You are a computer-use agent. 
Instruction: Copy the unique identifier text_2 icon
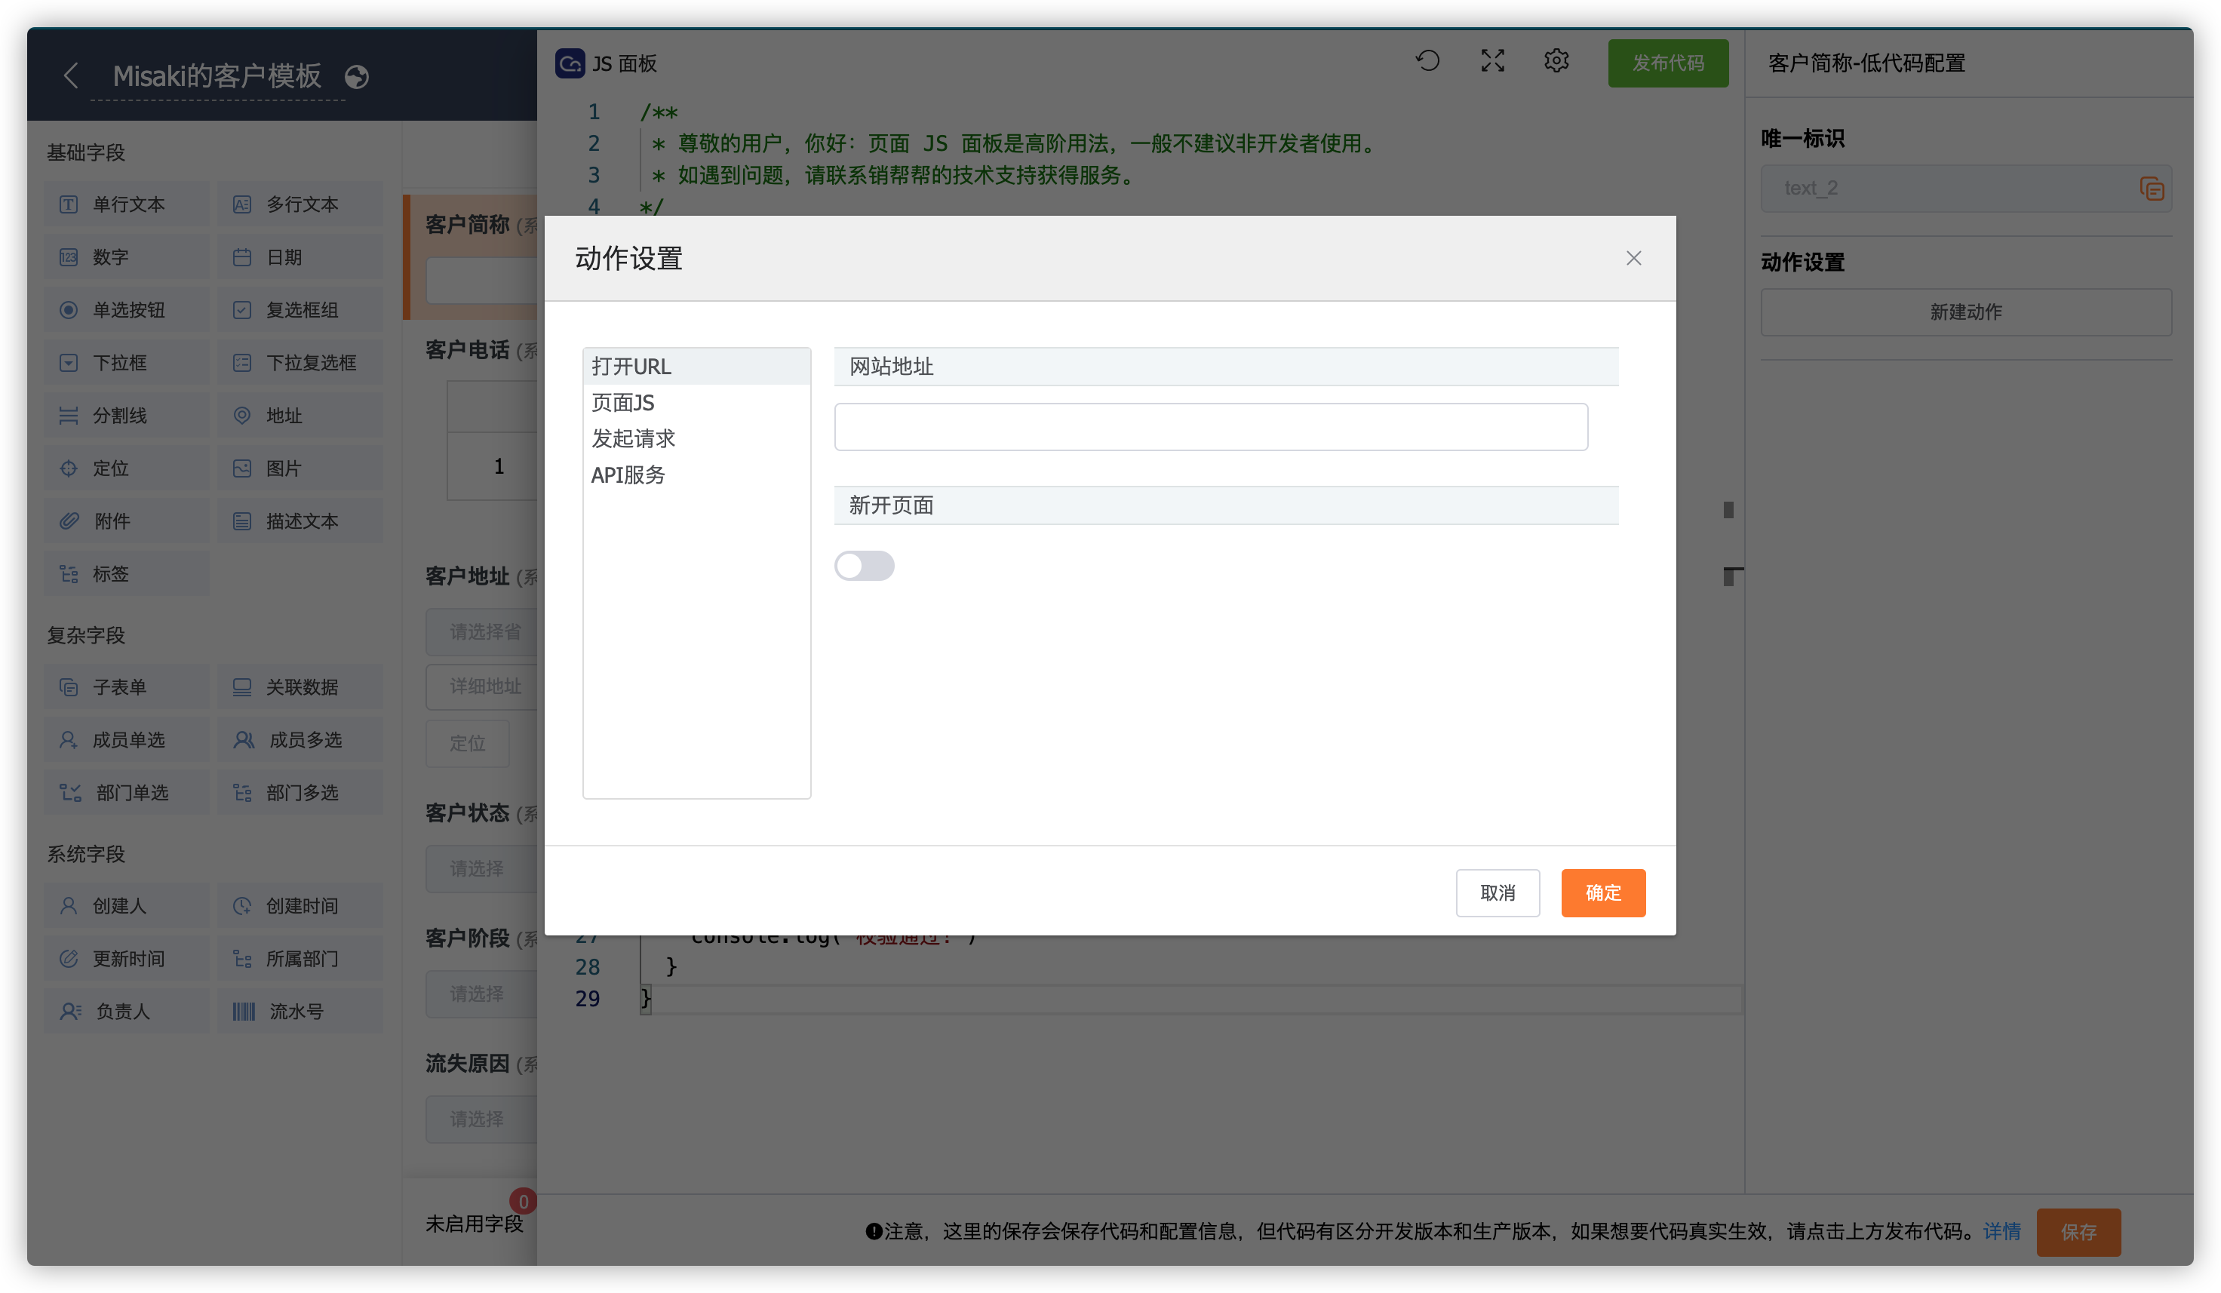coord(2152,189)
